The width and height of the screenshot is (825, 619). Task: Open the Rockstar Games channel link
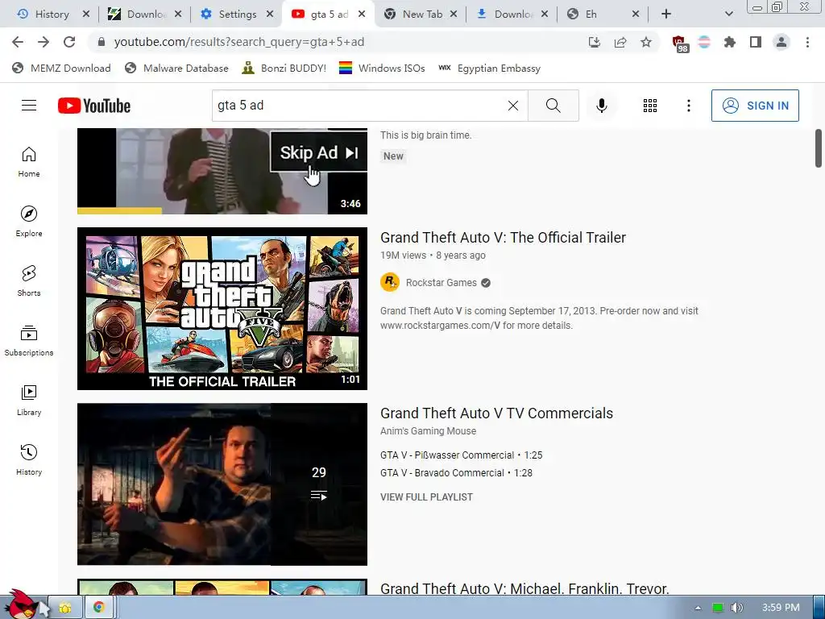pos(441,283)
